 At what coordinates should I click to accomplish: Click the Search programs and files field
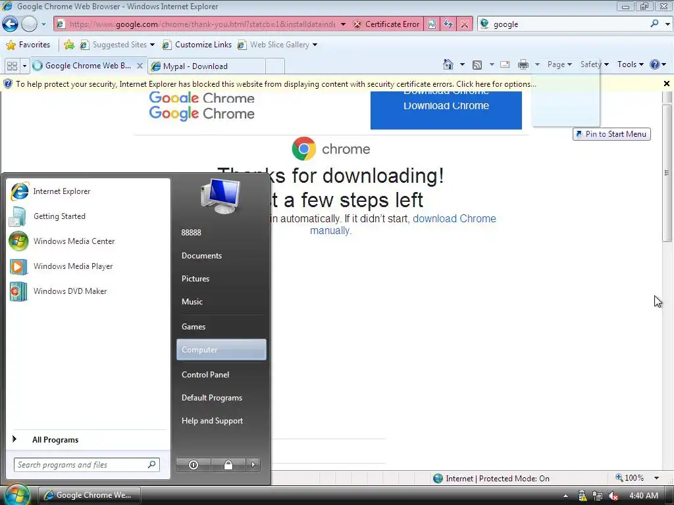click(87, 465)
